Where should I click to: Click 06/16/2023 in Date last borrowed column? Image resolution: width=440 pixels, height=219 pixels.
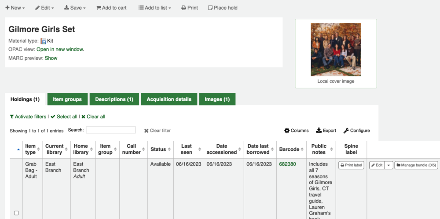click(259, 164)
